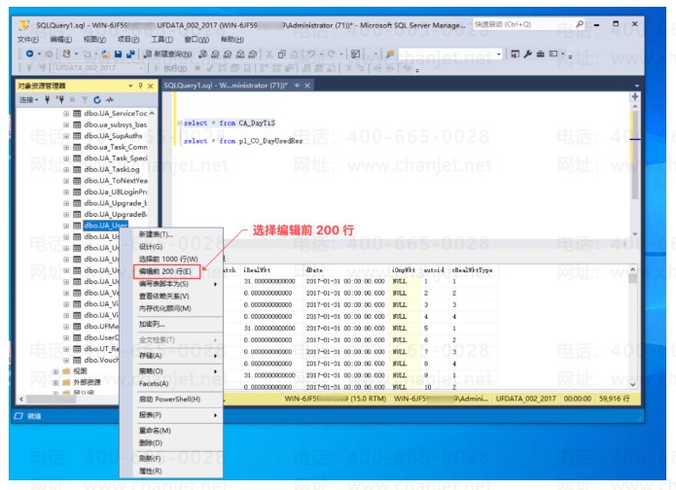
Task: Expand the dbo.UA_SupAuths table node
Action: (x=66, y=136)
